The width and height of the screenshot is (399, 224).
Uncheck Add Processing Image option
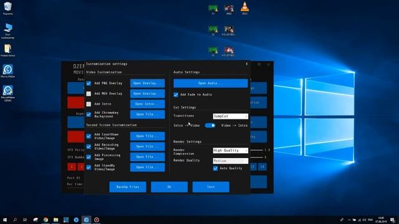coord(89,157)
